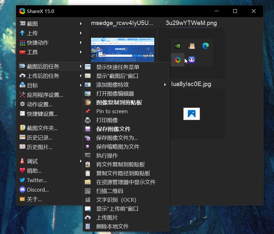Collapse the 截图后的任务 submenu arrow
Image resolution: width=274 pixels, height=234 pixels.
tap(80, 66)
